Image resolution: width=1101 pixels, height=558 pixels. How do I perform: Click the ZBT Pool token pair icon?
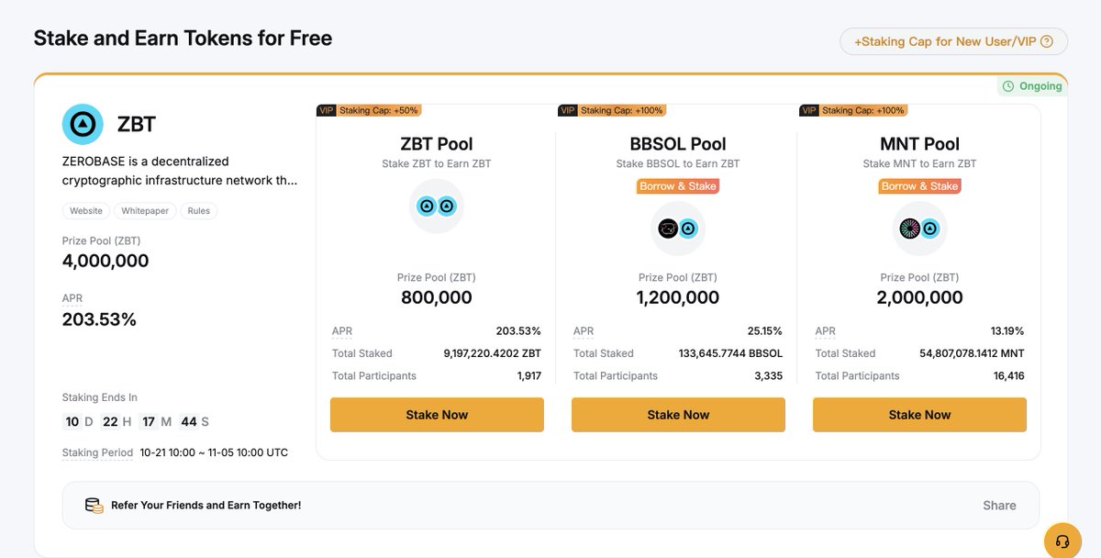tap(437, 206)
